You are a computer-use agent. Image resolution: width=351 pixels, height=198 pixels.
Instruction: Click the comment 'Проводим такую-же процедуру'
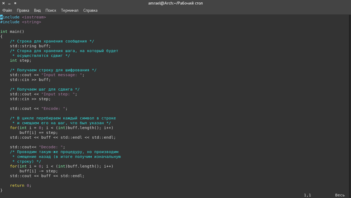[x=64, y=152]
